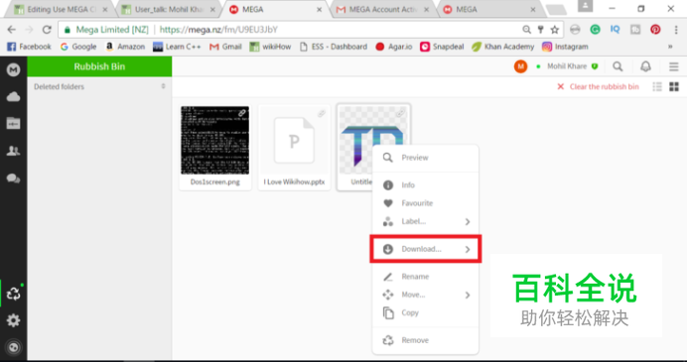687x362 pixels.
Task: Choose Preview from context menu
Action: [425, 158]
